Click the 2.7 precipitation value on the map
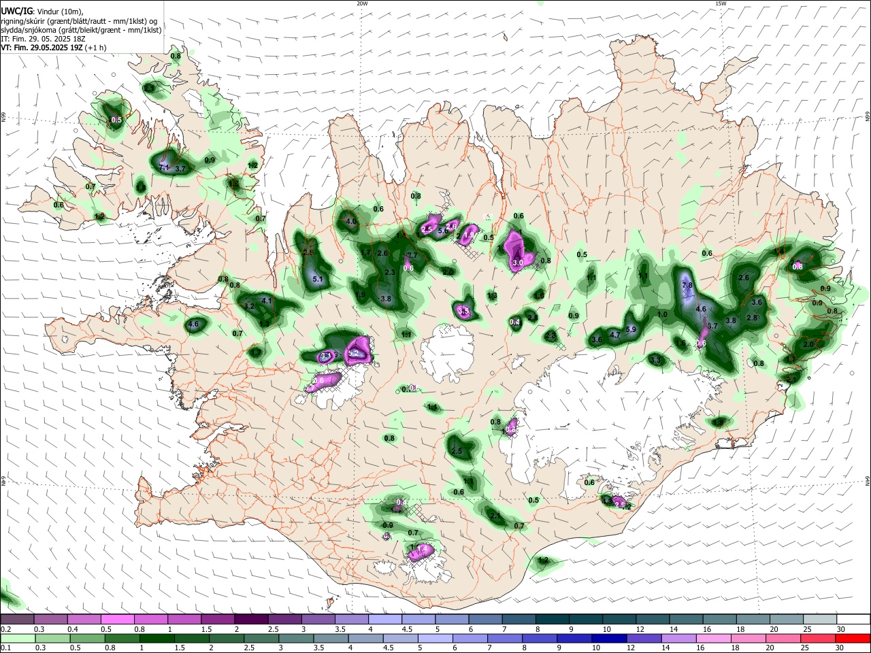Image resolution: width=871 pixels, height=653 pixels. 412,255
